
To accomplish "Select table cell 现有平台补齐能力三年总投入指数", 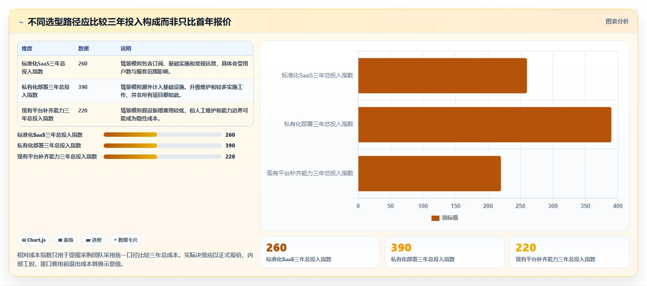I will [x=46, y=115].
